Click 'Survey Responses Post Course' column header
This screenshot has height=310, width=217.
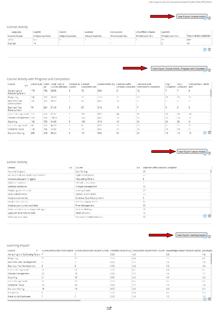tap(57, 250)
